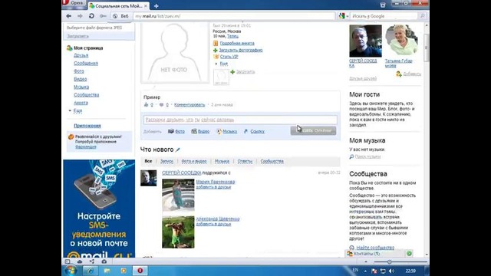
Task: Open the zoom dropdown arrow in status bar
Action: (x=366, y=262)
